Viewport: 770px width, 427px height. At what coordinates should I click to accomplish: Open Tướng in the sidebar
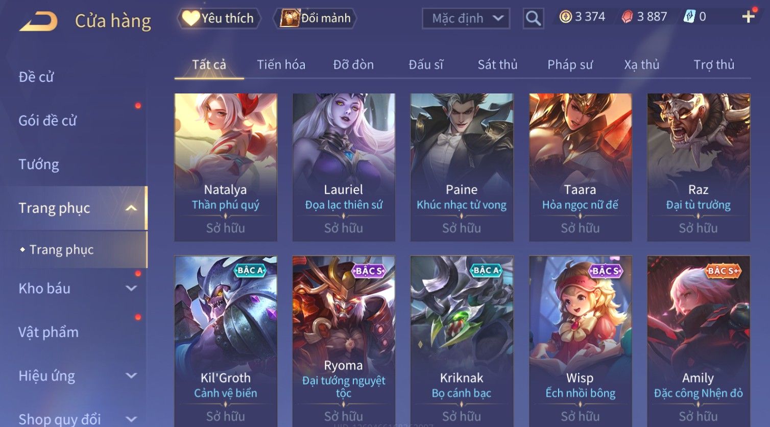pyautogui.click(x=39, y=164)
